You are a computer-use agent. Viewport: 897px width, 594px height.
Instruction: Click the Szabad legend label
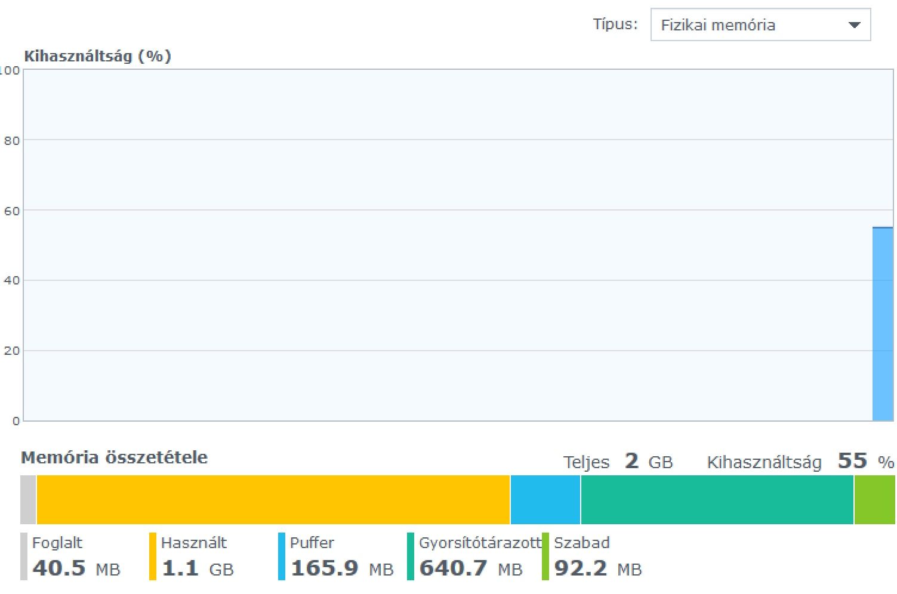[x=582, y=543]
